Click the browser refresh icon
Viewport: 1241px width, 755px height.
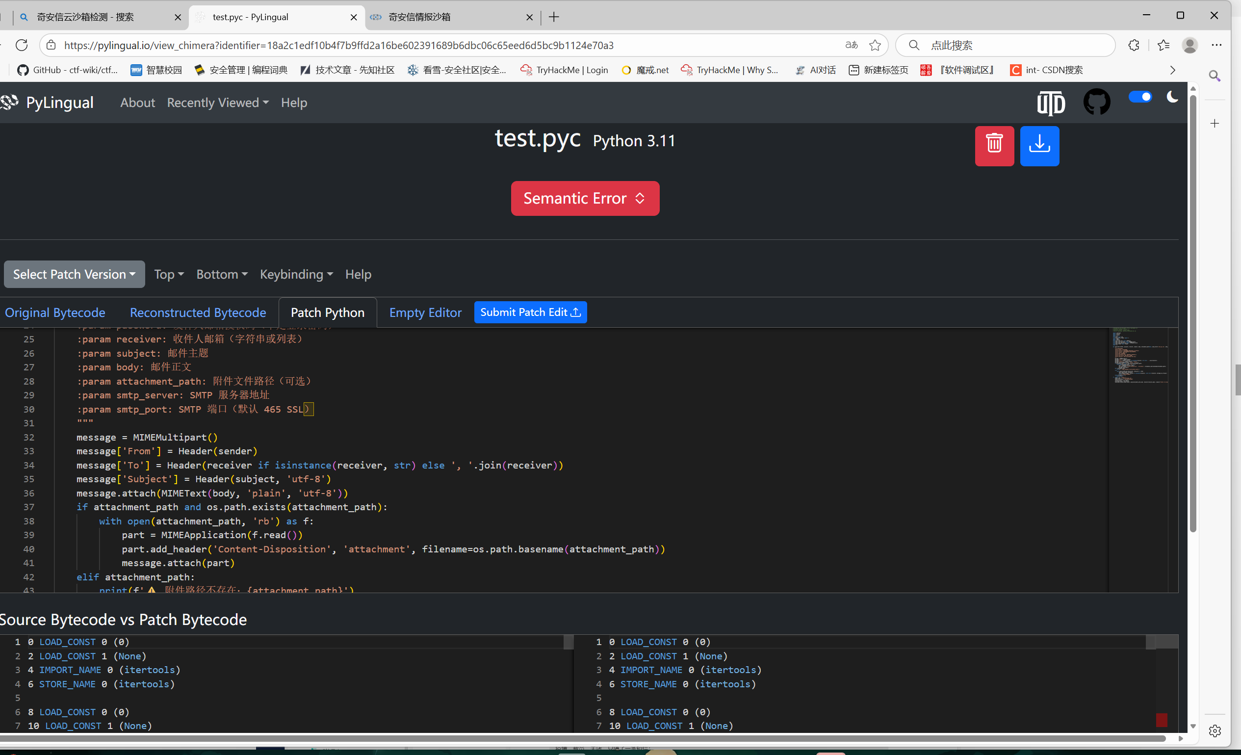pos(22,45)
